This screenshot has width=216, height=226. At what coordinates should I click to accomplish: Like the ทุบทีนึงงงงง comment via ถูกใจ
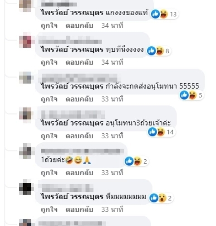pos(49,62)
